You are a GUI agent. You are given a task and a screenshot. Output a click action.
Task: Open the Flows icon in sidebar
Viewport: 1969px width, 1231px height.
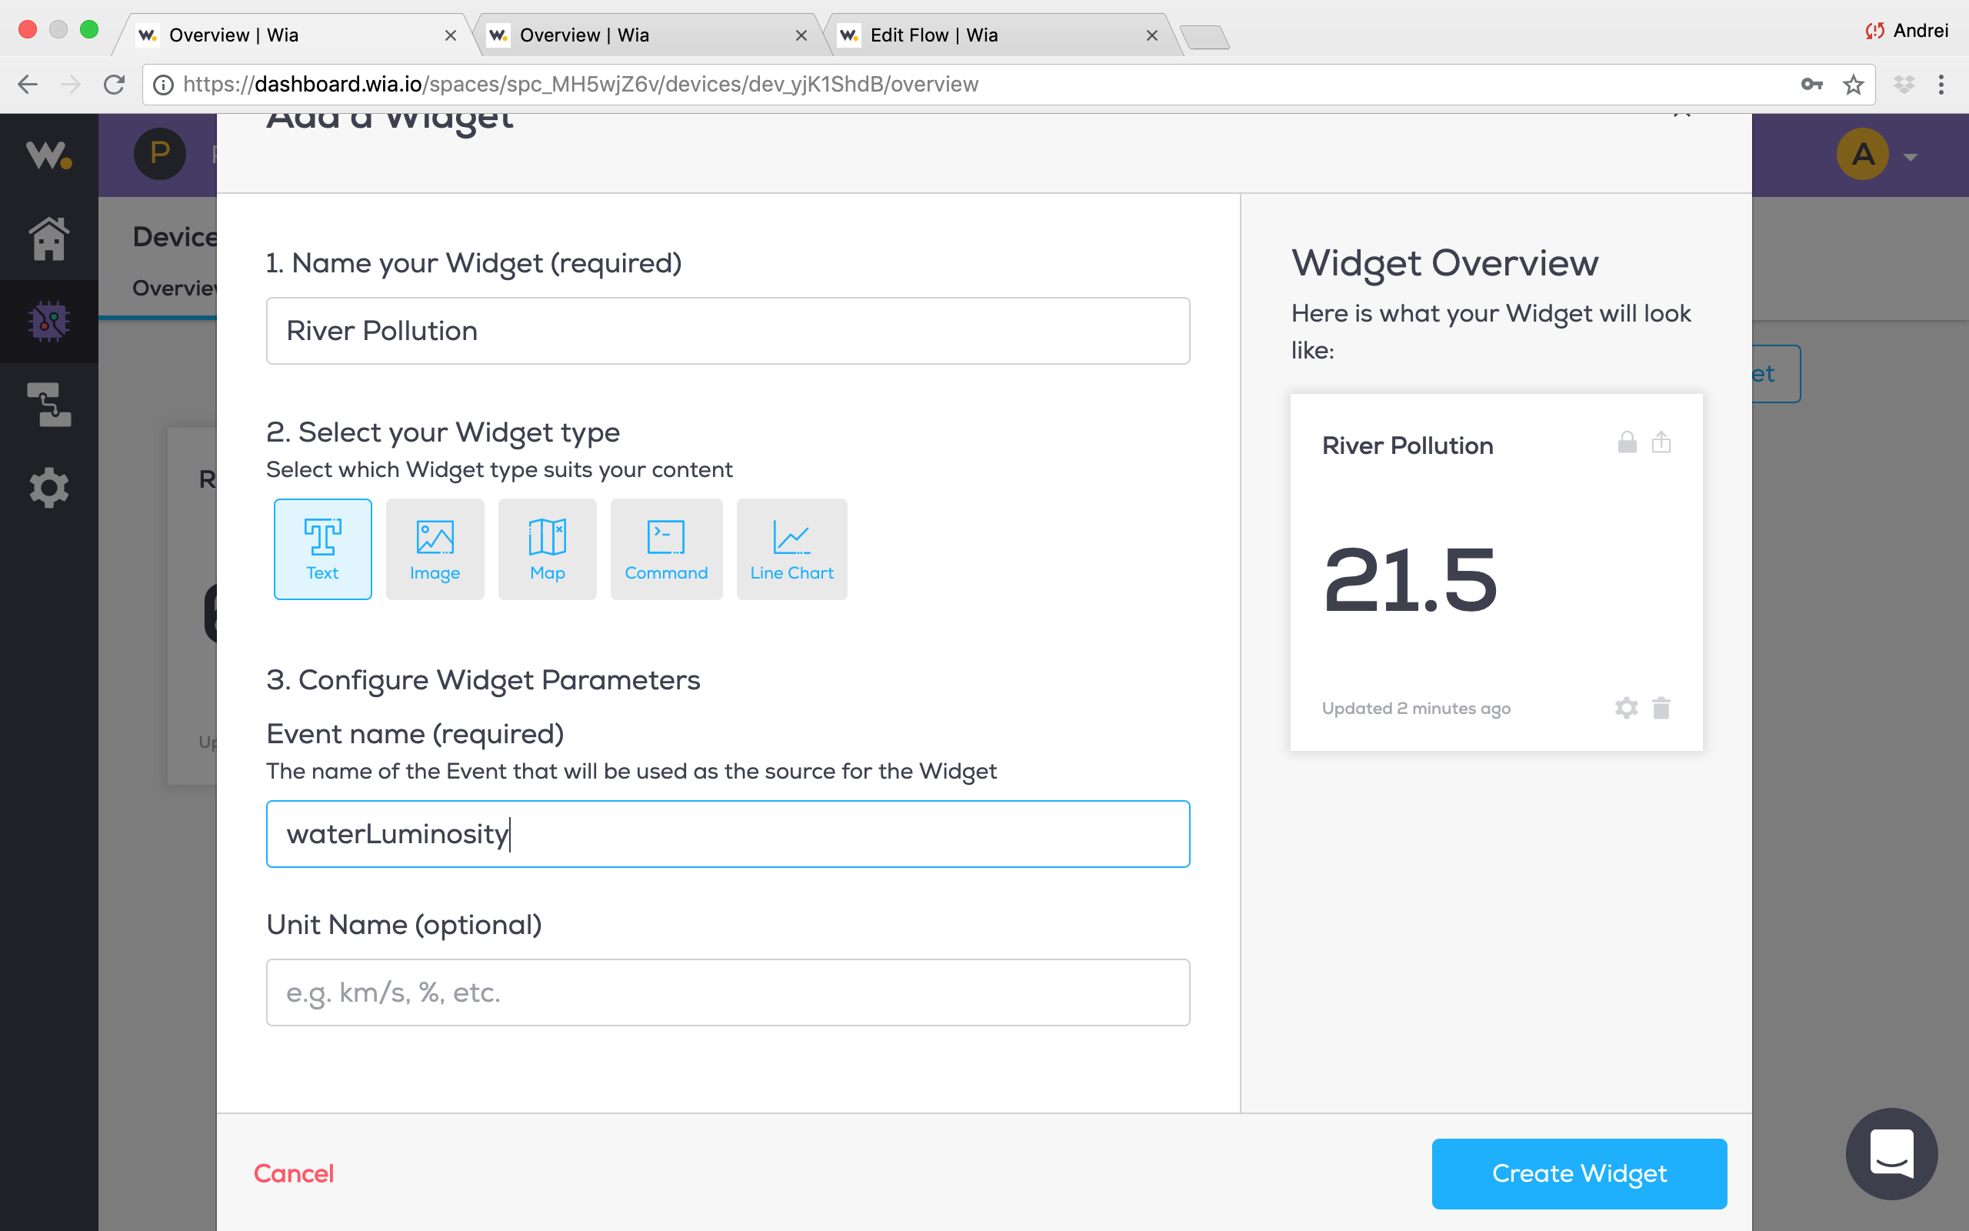(x=48, y=405)
